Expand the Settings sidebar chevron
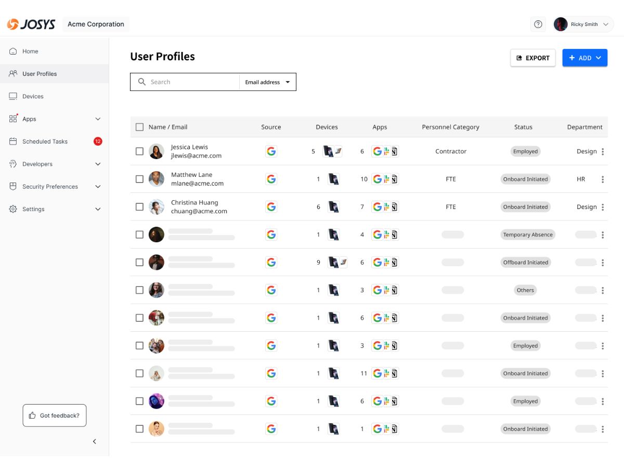The width and height of the screenshot is (624, 468). pyautogui.click(x=98, y=209)
